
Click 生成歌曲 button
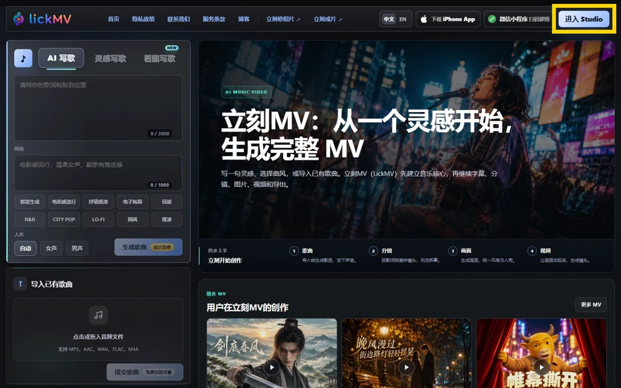point(148,247)
